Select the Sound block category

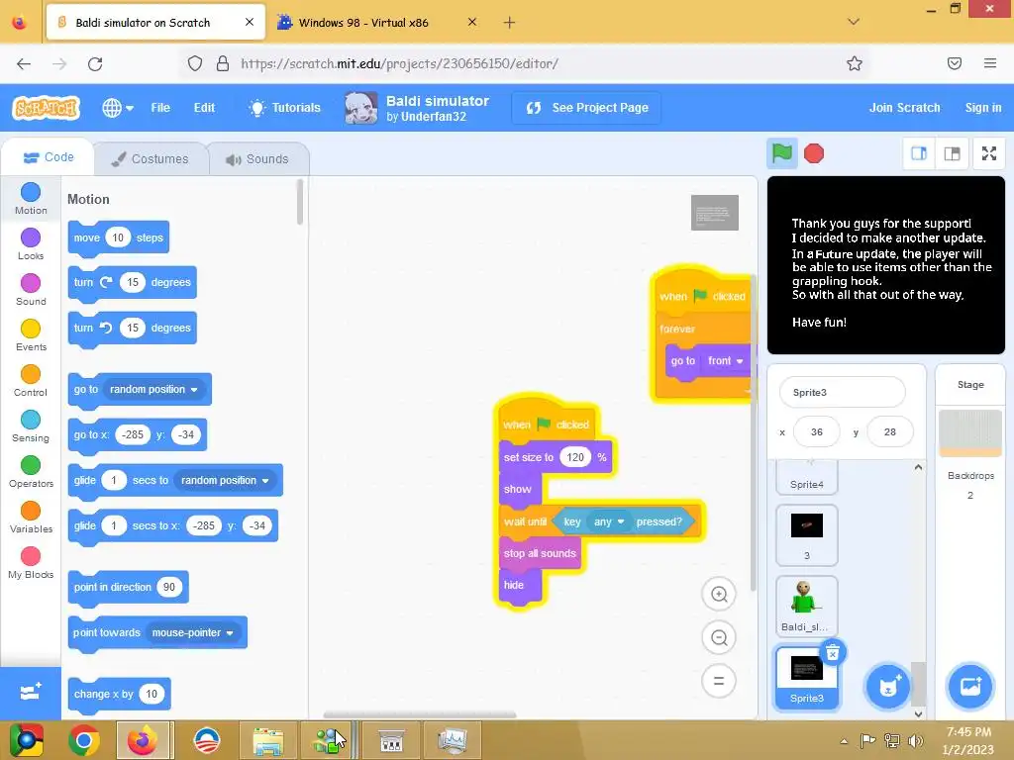31,290
